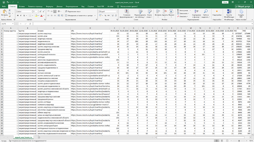Screen dimensions: 254x142
Task: Toggle Italic formatting (К)
Action: click(21, 15)
